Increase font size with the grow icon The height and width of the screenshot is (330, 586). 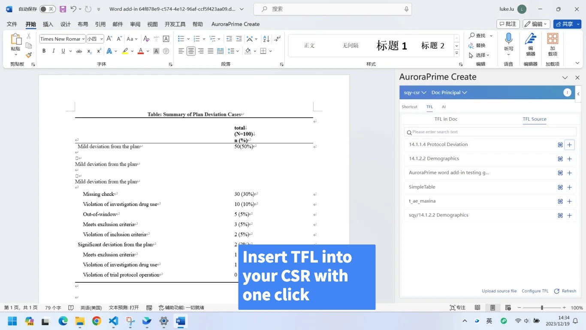(109, 39)
